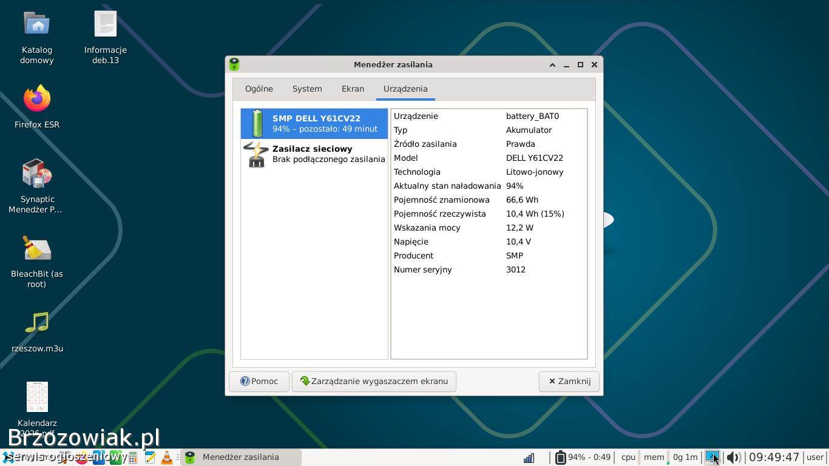Click the VLC cone icon in taskbar

pos(166,458)
